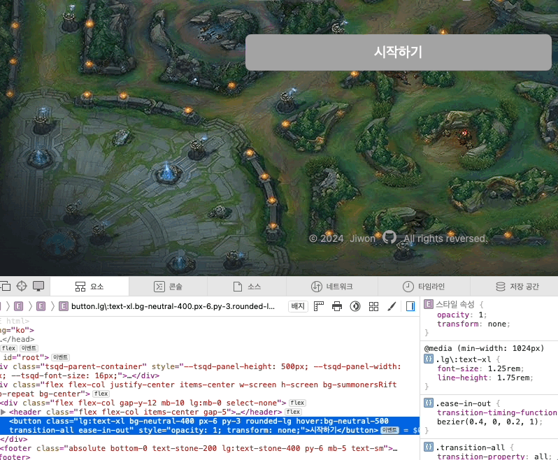Click the transition-property declaration
The image size is (558, 460).
pyautogui.click(x=494, y=457)
